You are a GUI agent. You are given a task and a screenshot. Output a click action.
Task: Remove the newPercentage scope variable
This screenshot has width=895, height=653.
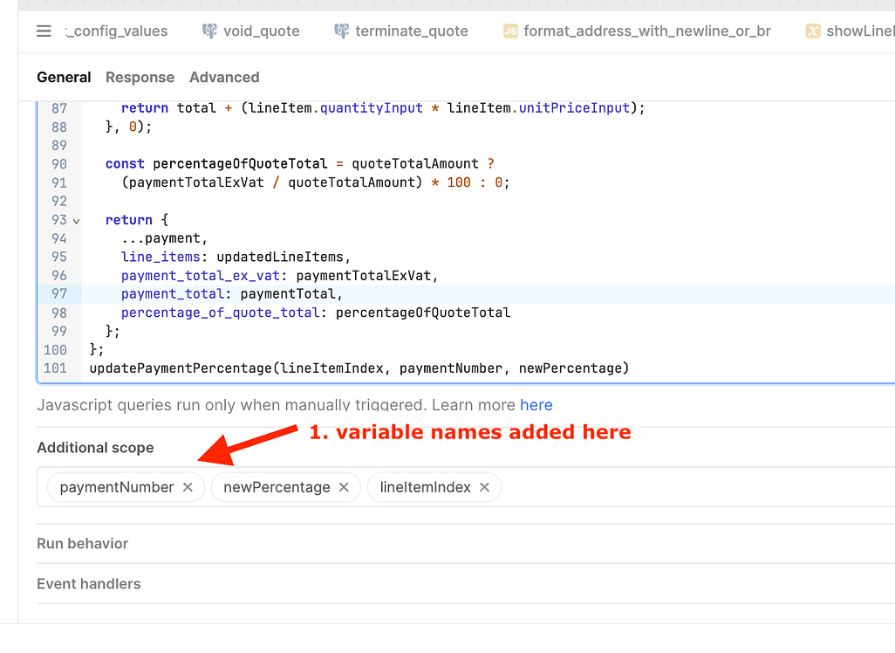(x=343, y=488)
